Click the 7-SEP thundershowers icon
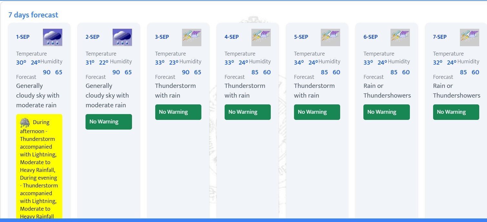The image size is (487, 222). 470,37
